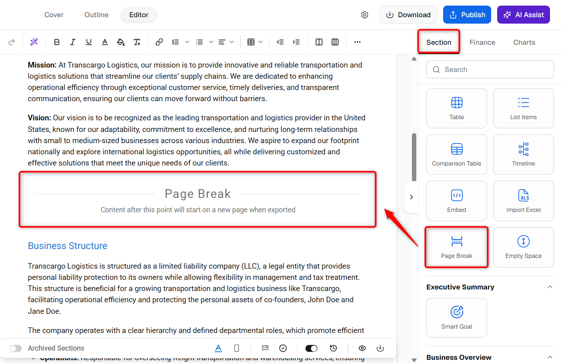Add a Comparison Table block

pyautogui.click(x=457, y=155)
